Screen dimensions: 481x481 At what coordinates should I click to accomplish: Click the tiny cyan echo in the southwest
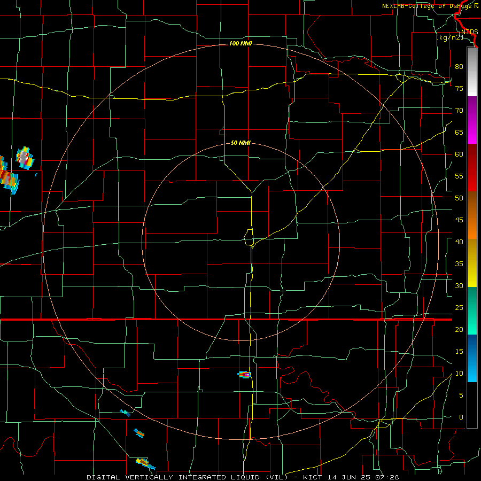click(125, 413)
